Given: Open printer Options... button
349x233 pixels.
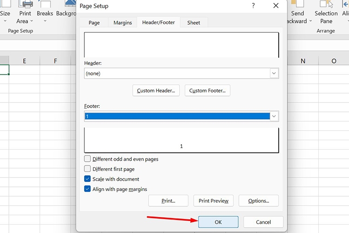Looking at the screenshot, I should [x=259, y=201].
